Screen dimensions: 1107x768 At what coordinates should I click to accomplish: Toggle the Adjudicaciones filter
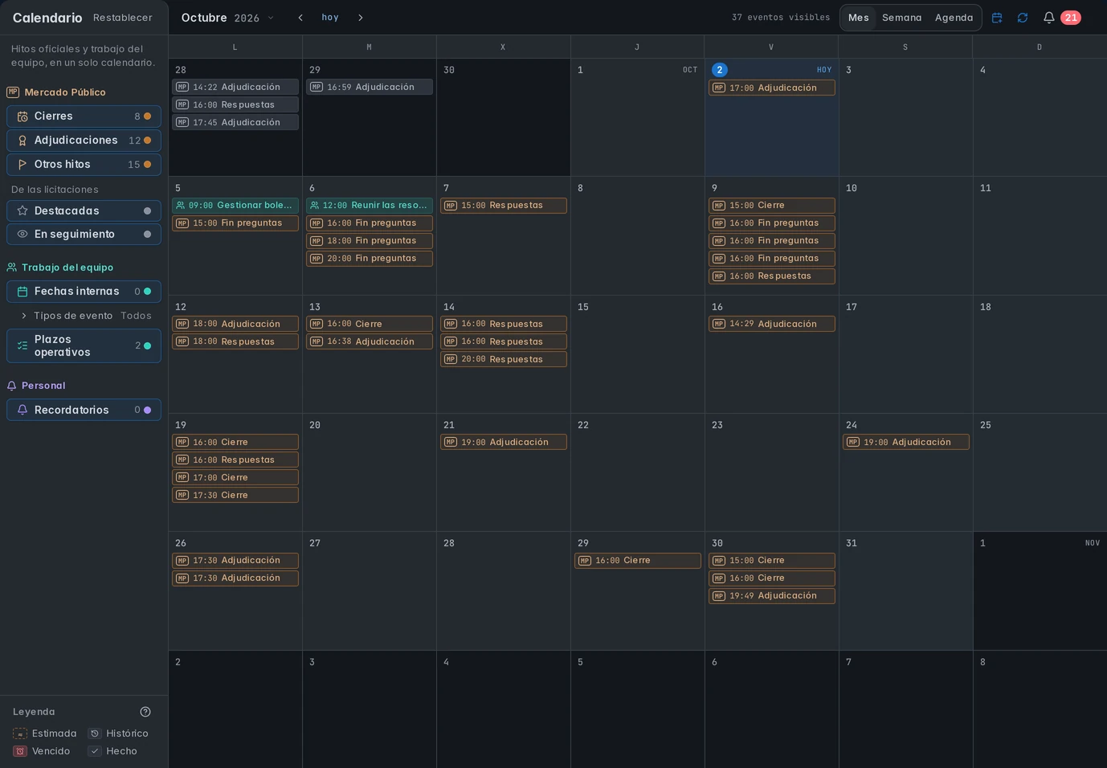pos(84,141)
